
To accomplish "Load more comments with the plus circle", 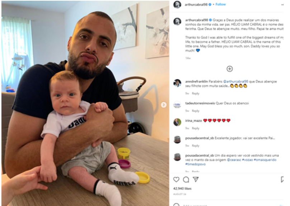I will 229,69.
